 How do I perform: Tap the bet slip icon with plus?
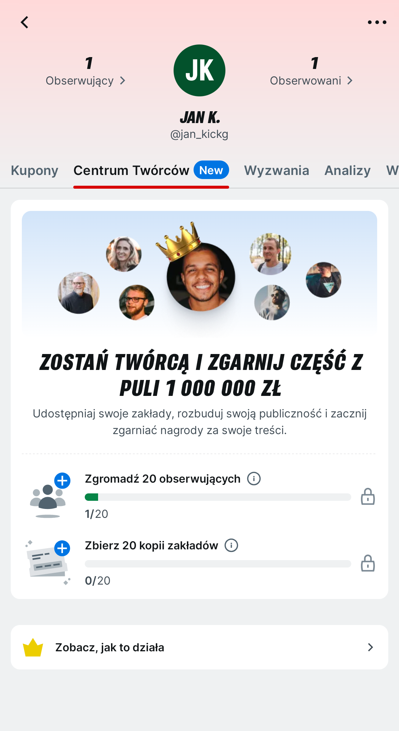48,562
